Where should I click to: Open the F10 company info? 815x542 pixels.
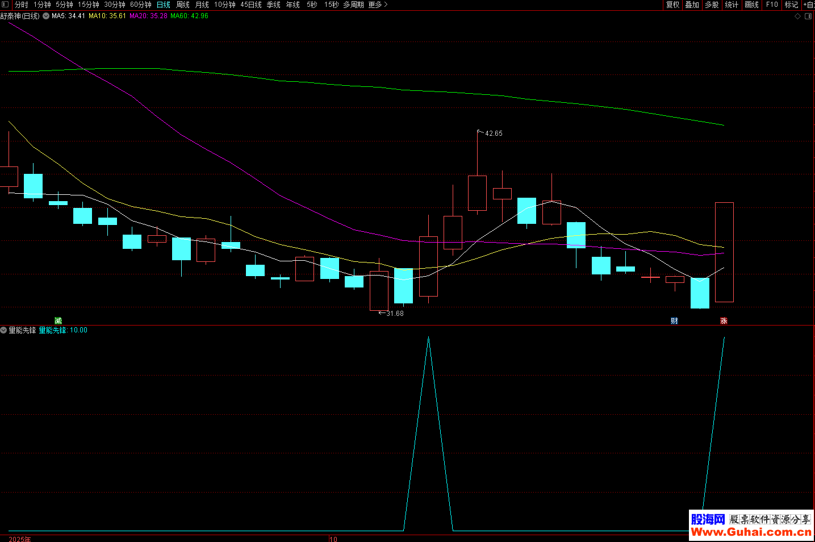772,5
